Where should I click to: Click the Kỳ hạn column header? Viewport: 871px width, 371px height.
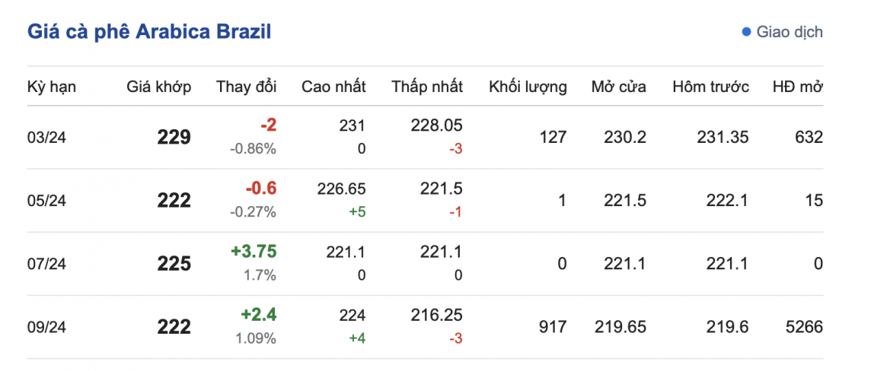[52, 87]
